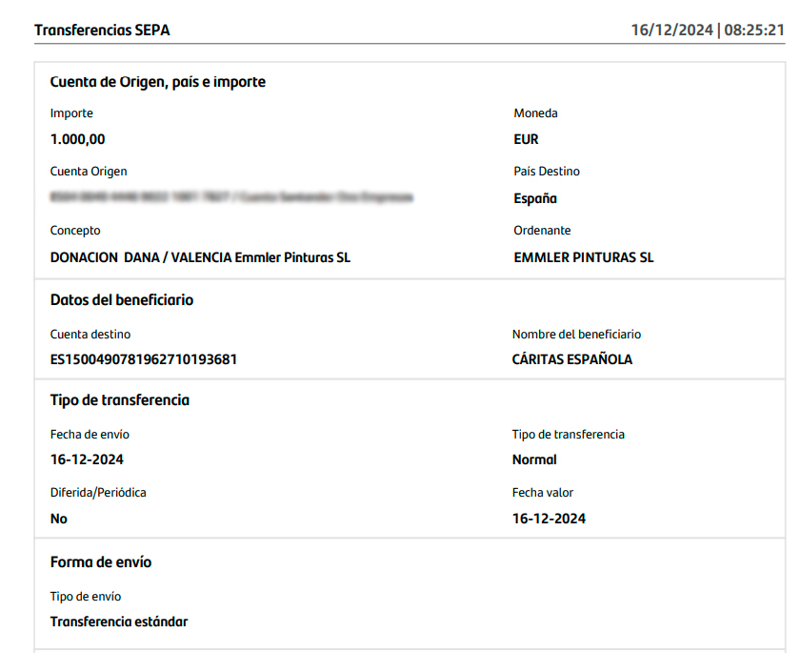The image size is (801, 653).
Task: Click the 'Moneda' label
Action: pyautogui.click(x=535, y=113)
